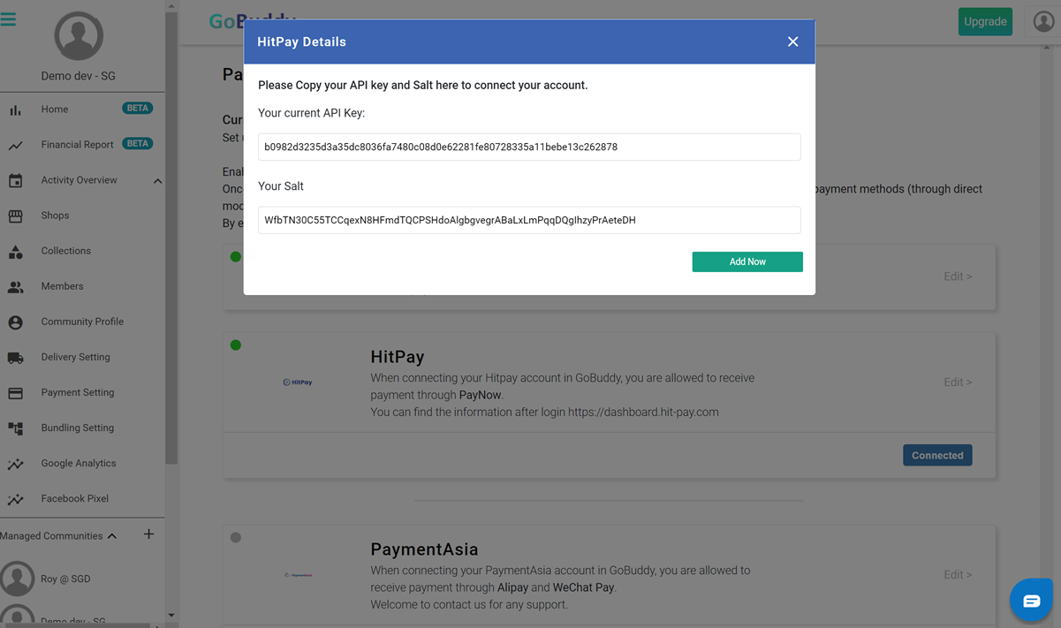
Task: Collapse the Managed Communities list
Action: pos(111,536)
